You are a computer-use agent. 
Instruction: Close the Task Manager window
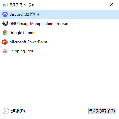pos(111,5)
